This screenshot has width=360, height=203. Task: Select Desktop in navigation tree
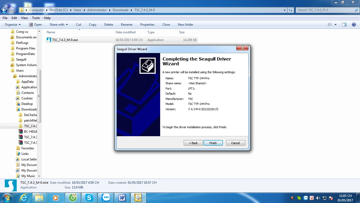pyautogui.click(x=27, y=104)
